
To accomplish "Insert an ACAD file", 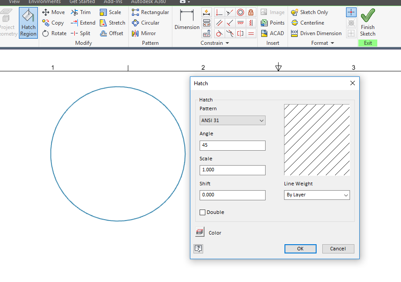I will [273, 33].
